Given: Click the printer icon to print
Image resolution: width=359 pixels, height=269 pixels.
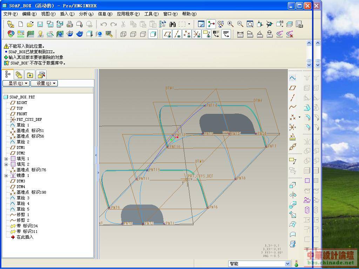Looking at the screenshot, I should tap(70, 24).
